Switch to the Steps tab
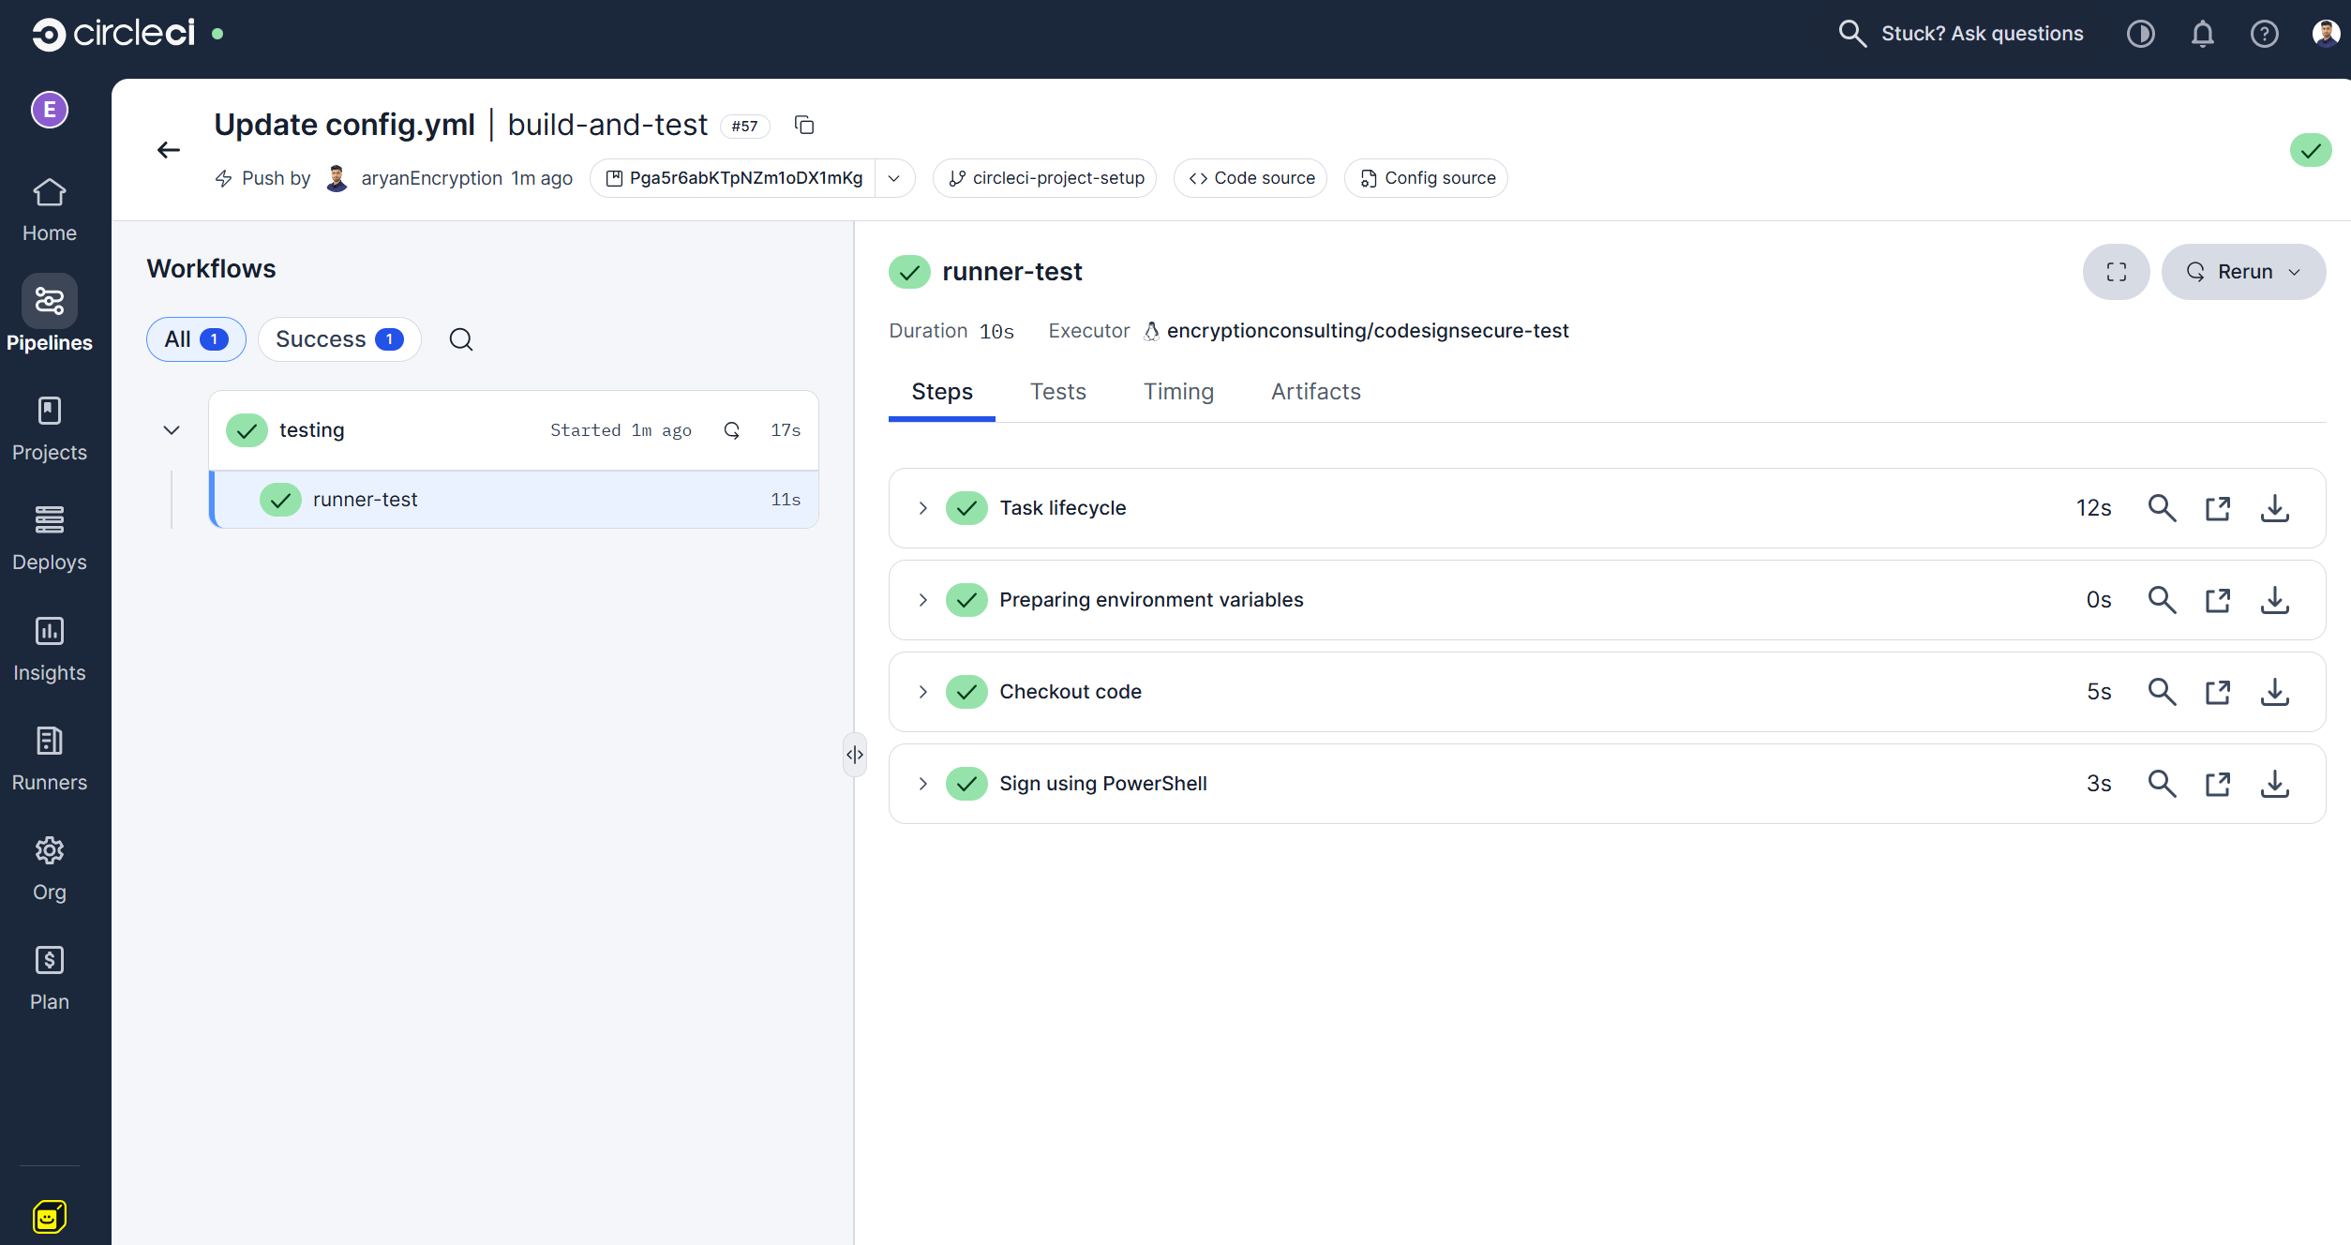The image size is (2351, 1245). (942, 392)
